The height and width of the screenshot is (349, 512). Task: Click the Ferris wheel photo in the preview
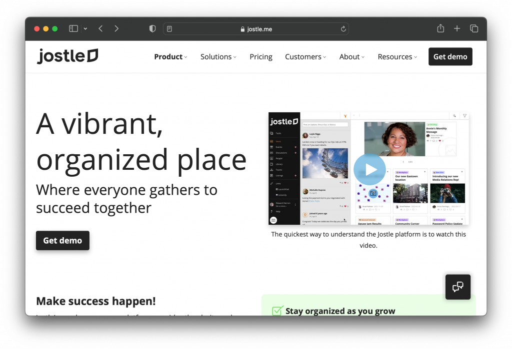tap(325, 163)
